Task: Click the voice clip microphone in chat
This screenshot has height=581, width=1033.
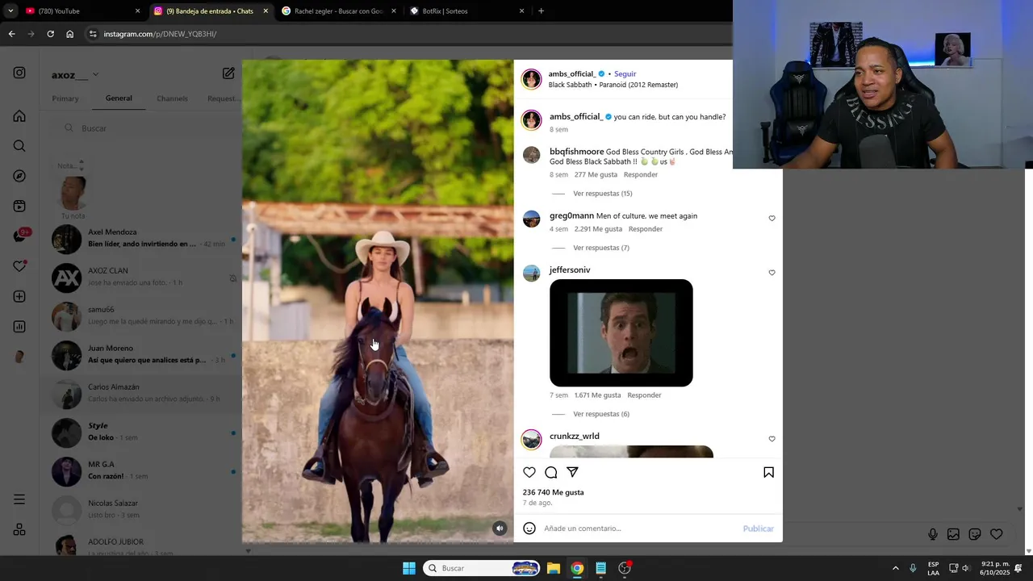Action: (933, 534)
